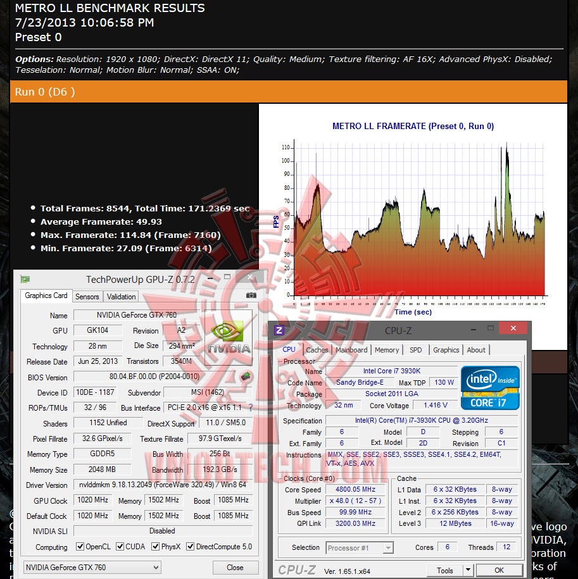Click the Metro LL framerate chart
The height and width of the screenshot is (579, 578).
click(413, 220)
